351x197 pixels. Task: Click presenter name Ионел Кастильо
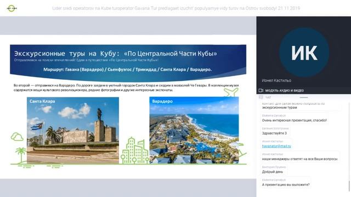276,80
